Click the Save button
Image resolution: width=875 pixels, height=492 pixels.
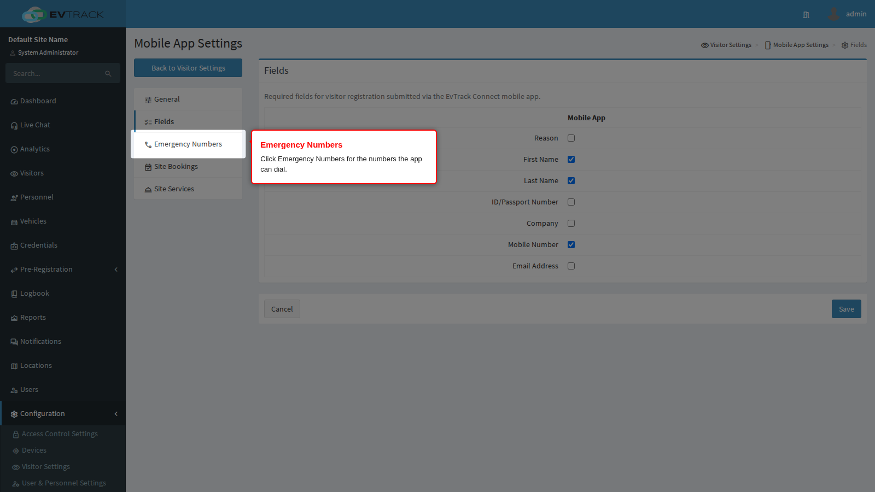(x=847, y=309)
